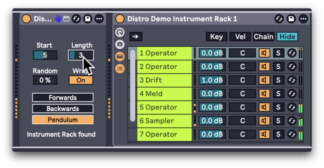Select Pendulum direction mode

[x=63, y=120]
